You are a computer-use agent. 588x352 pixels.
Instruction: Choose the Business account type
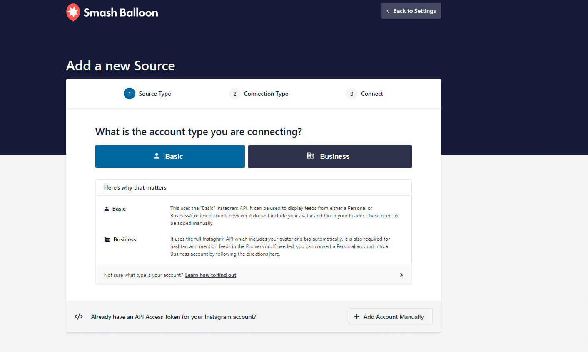coord(330,157)
